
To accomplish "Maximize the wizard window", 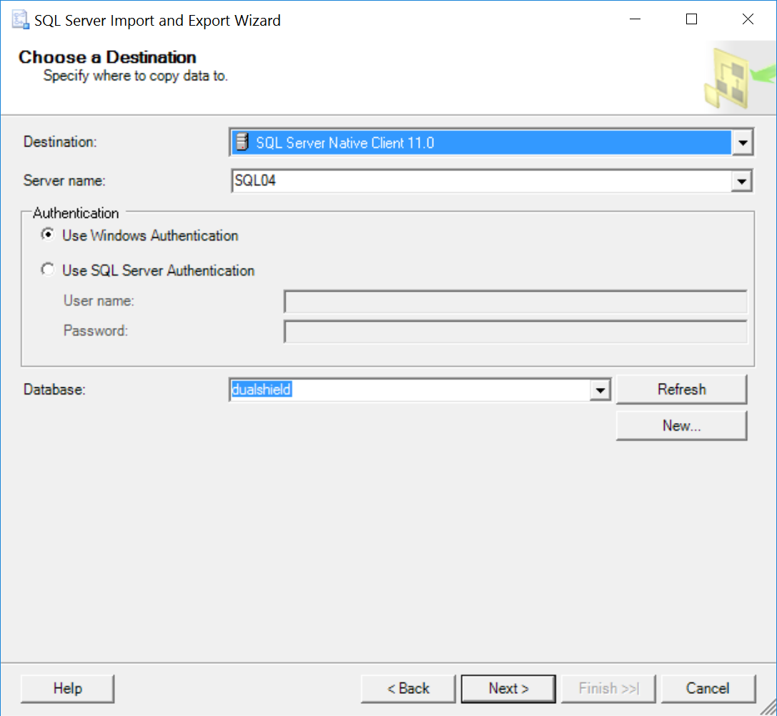I will point(691,19).
